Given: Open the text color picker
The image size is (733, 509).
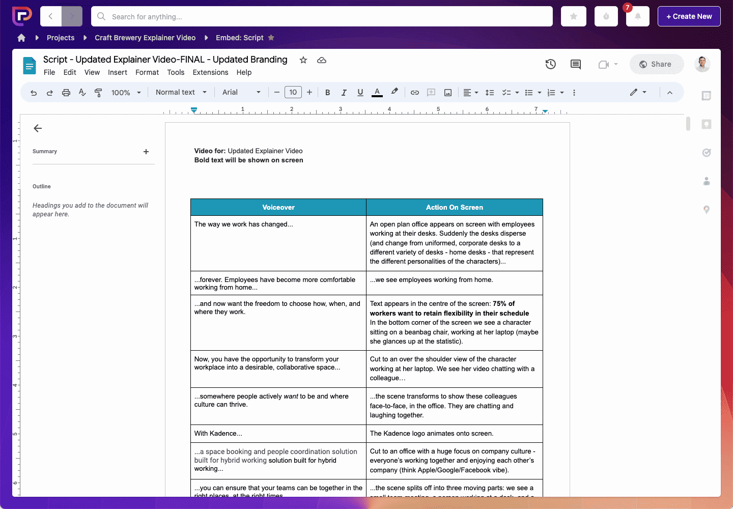Looking at the screenshot, I should (x=377, y=93).
